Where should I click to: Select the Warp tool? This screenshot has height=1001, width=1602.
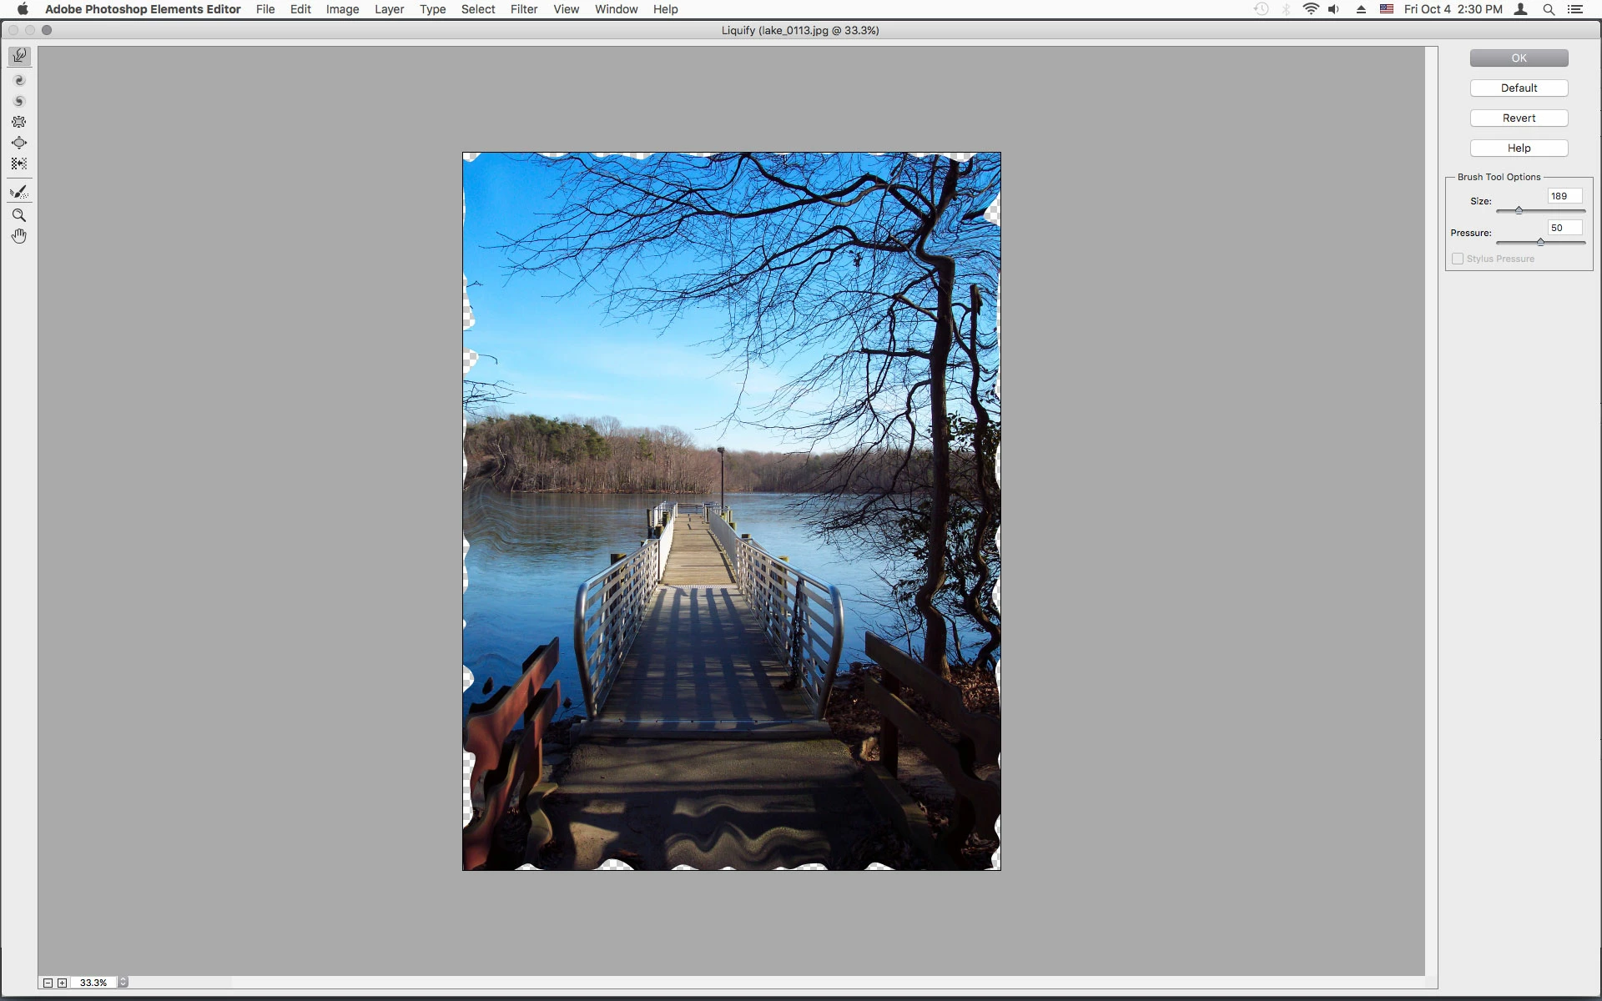[19, 56]
